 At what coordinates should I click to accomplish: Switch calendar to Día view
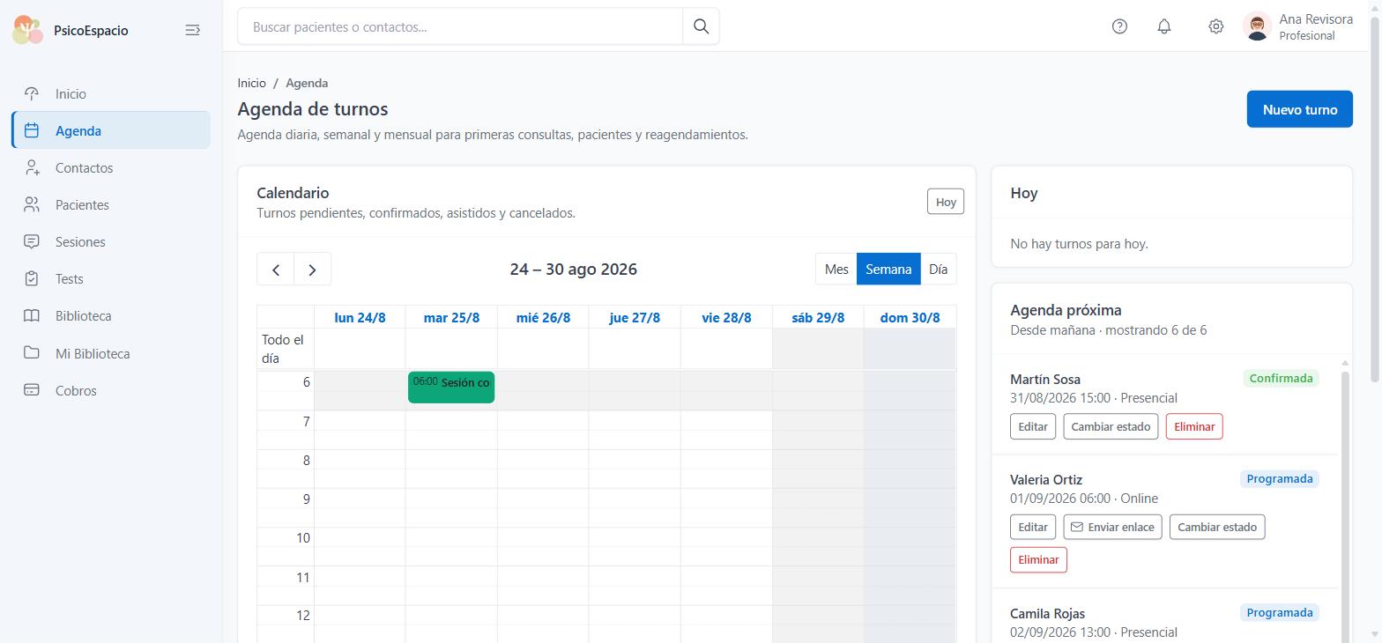click(x=938, y=270)
